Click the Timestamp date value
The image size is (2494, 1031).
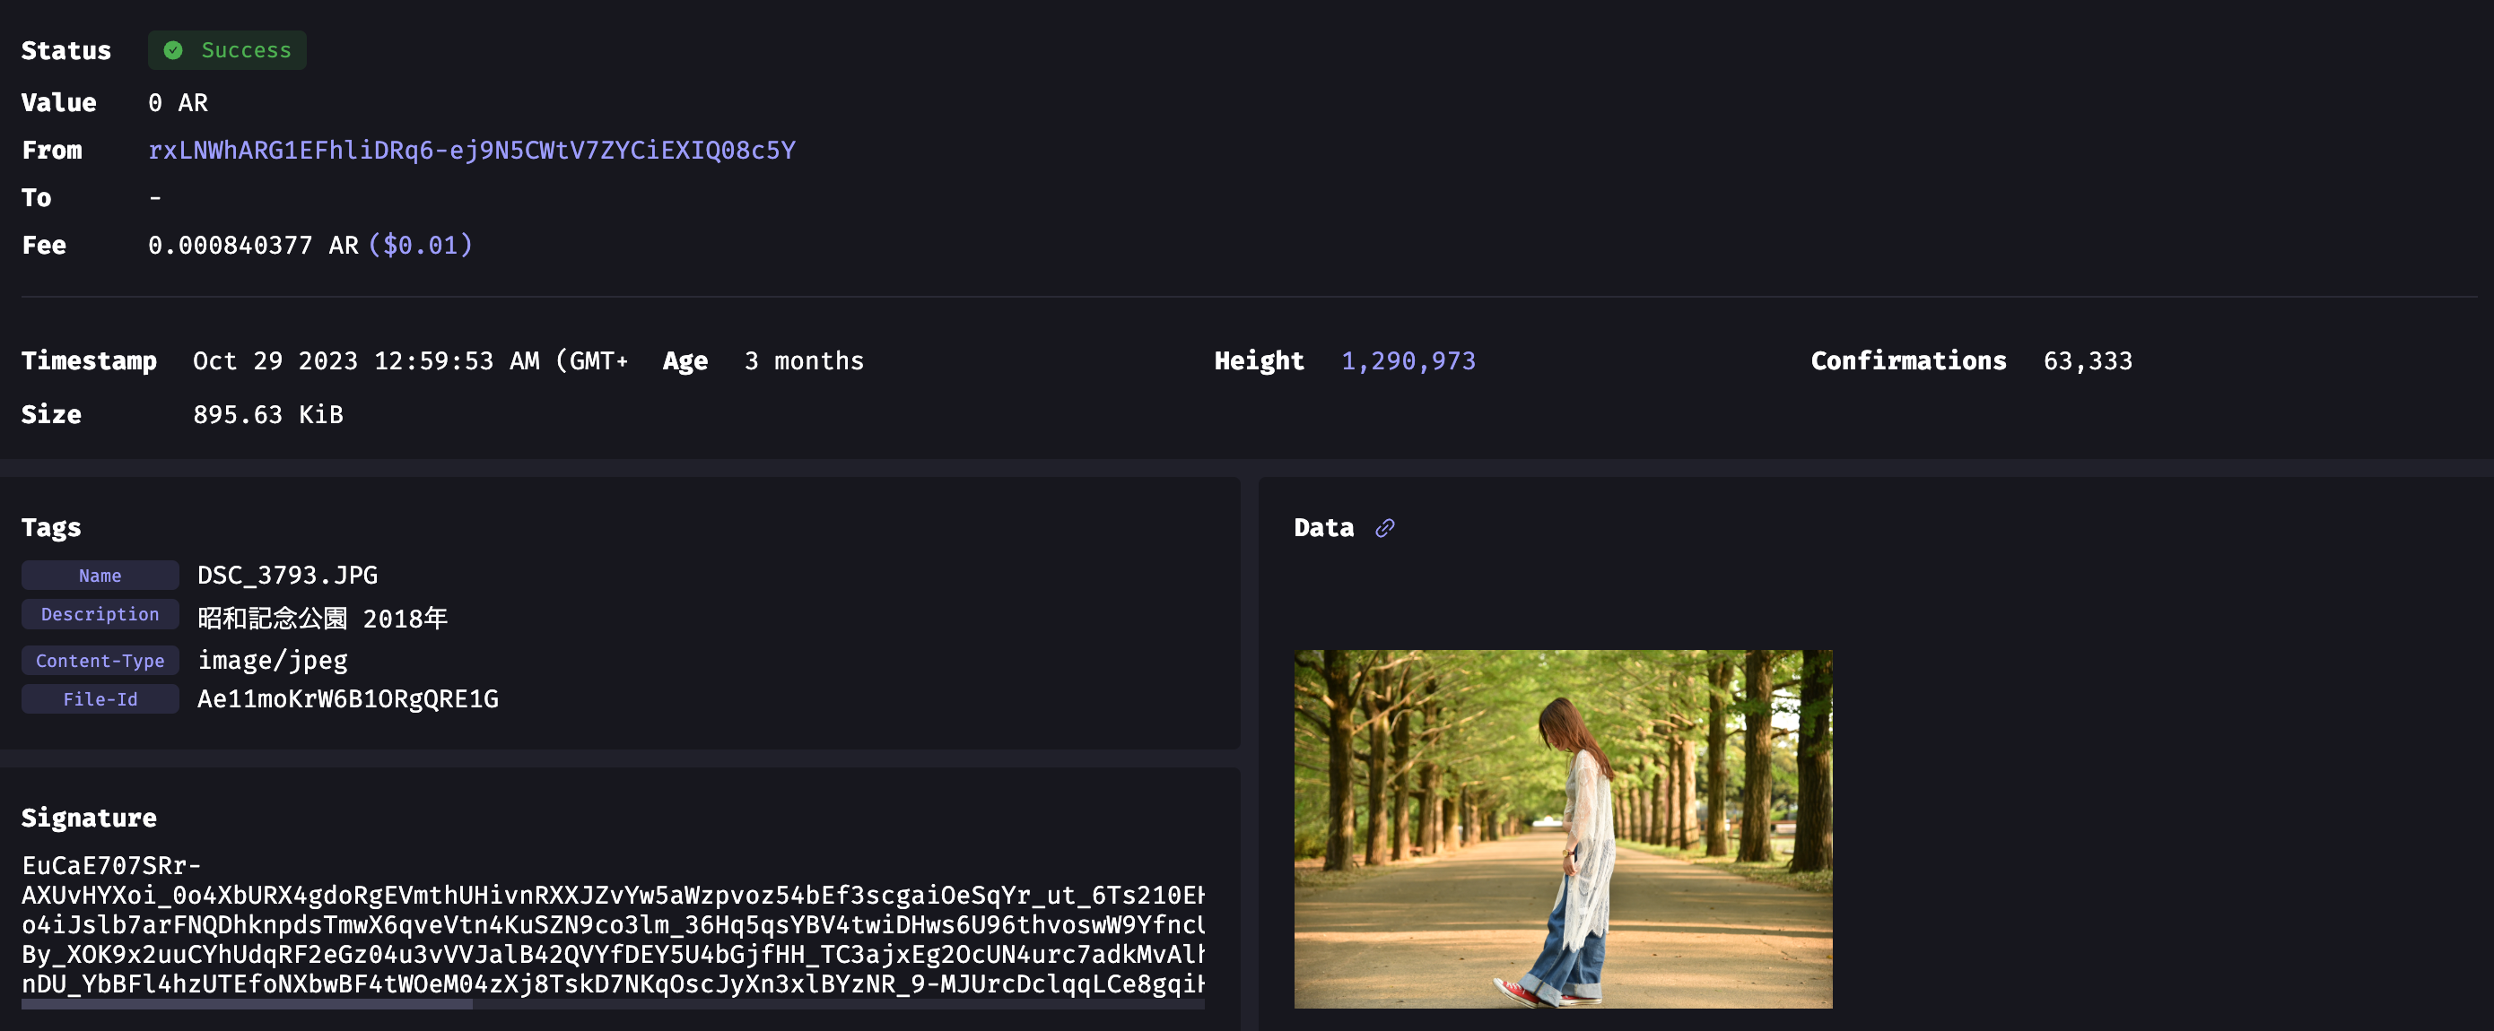tap(411, 360)
